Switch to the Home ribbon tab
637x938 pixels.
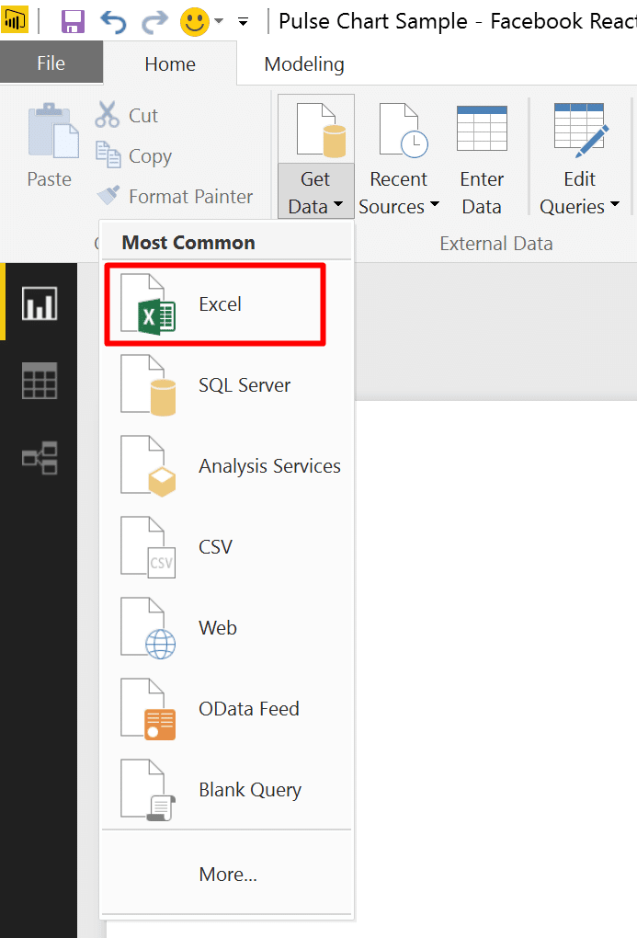pyautogui.click(x=170, y=63)
